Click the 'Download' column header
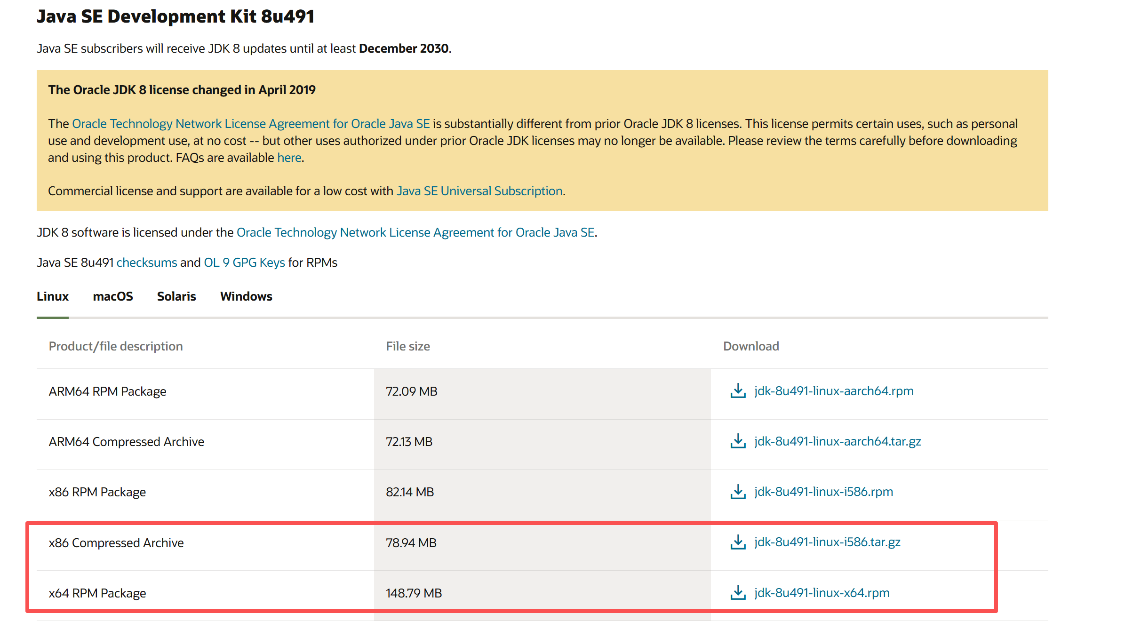 (x=751, y=346)
